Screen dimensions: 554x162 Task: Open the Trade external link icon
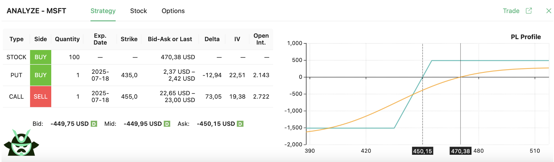point(529,11)
